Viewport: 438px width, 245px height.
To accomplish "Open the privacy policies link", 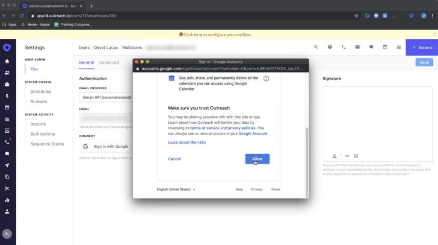I will click(x=241, y=128).
